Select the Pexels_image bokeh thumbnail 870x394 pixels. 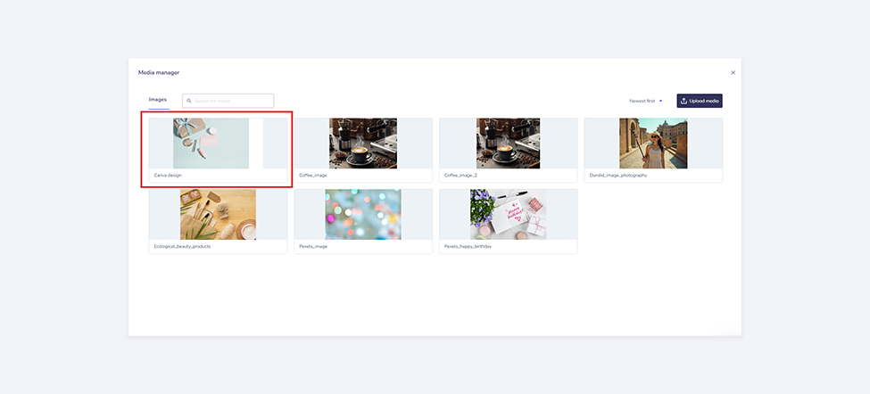363,215
